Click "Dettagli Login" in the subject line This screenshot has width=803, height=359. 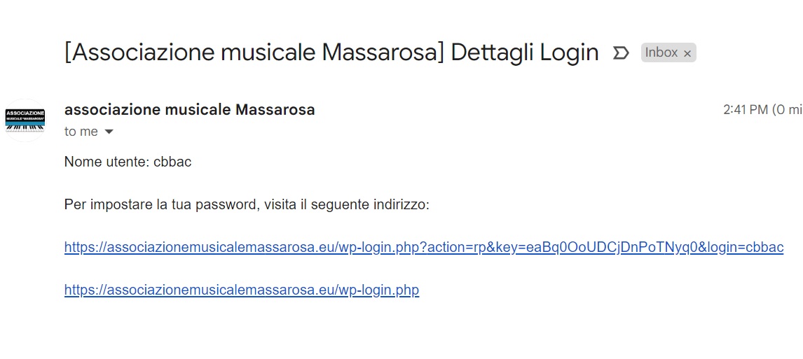coord(525,53)
